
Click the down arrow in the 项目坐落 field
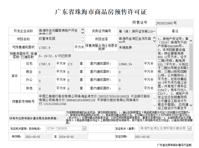coord(155,41)
